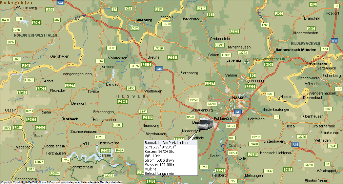Select the L3229 road shield
The height and width of the screenshot is (184, 343).
pos(234,31)
